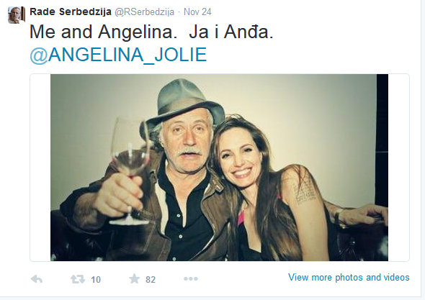Viewport: 425px width, 300px height.
Task: Open the Nov 24 timestamp link
Action: 197,12
